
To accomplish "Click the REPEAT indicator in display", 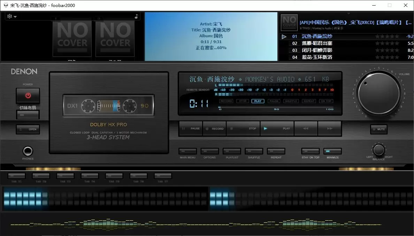I will (x=309, y=101).
